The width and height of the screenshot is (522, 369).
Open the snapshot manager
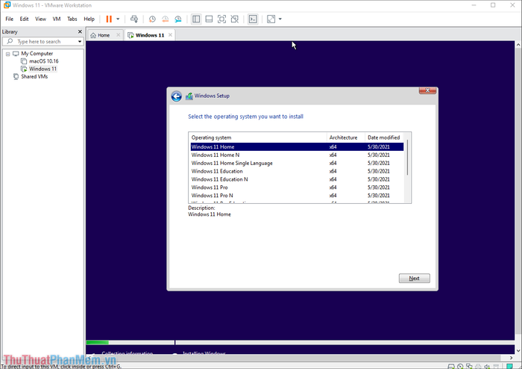click(x=178, y=19)
